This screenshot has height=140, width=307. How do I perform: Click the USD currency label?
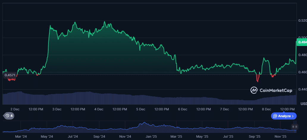coord(303,104)
